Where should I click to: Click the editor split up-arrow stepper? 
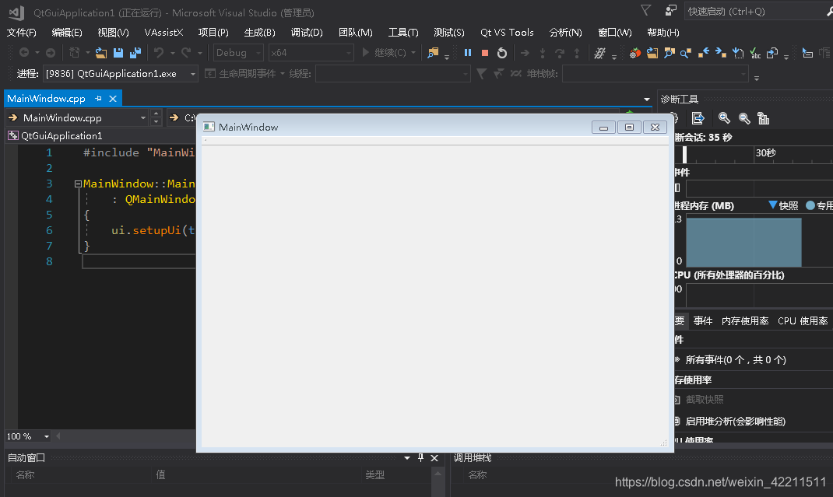point(156,113)
